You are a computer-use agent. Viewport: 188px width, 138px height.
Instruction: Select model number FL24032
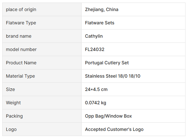pos(95,50)
